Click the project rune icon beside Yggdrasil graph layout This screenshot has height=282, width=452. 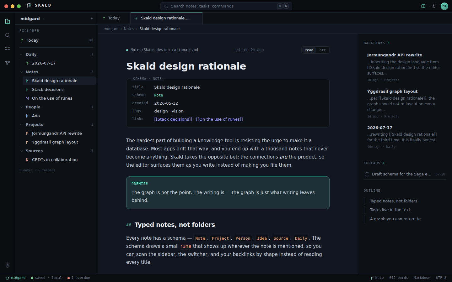click(27, 142)
